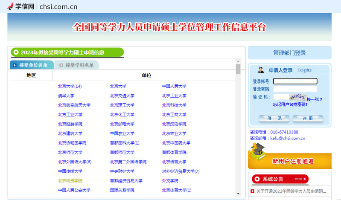Click scrollbar down arrow in unit list
The image size is (341, 200).
coord(238,194)
